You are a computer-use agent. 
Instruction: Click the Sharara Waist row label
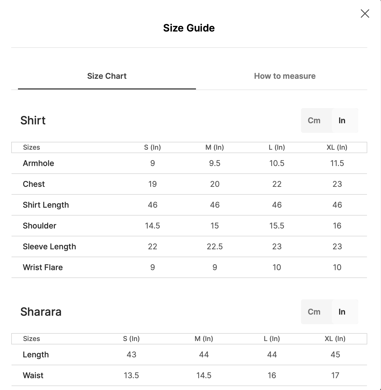point(33,375)
